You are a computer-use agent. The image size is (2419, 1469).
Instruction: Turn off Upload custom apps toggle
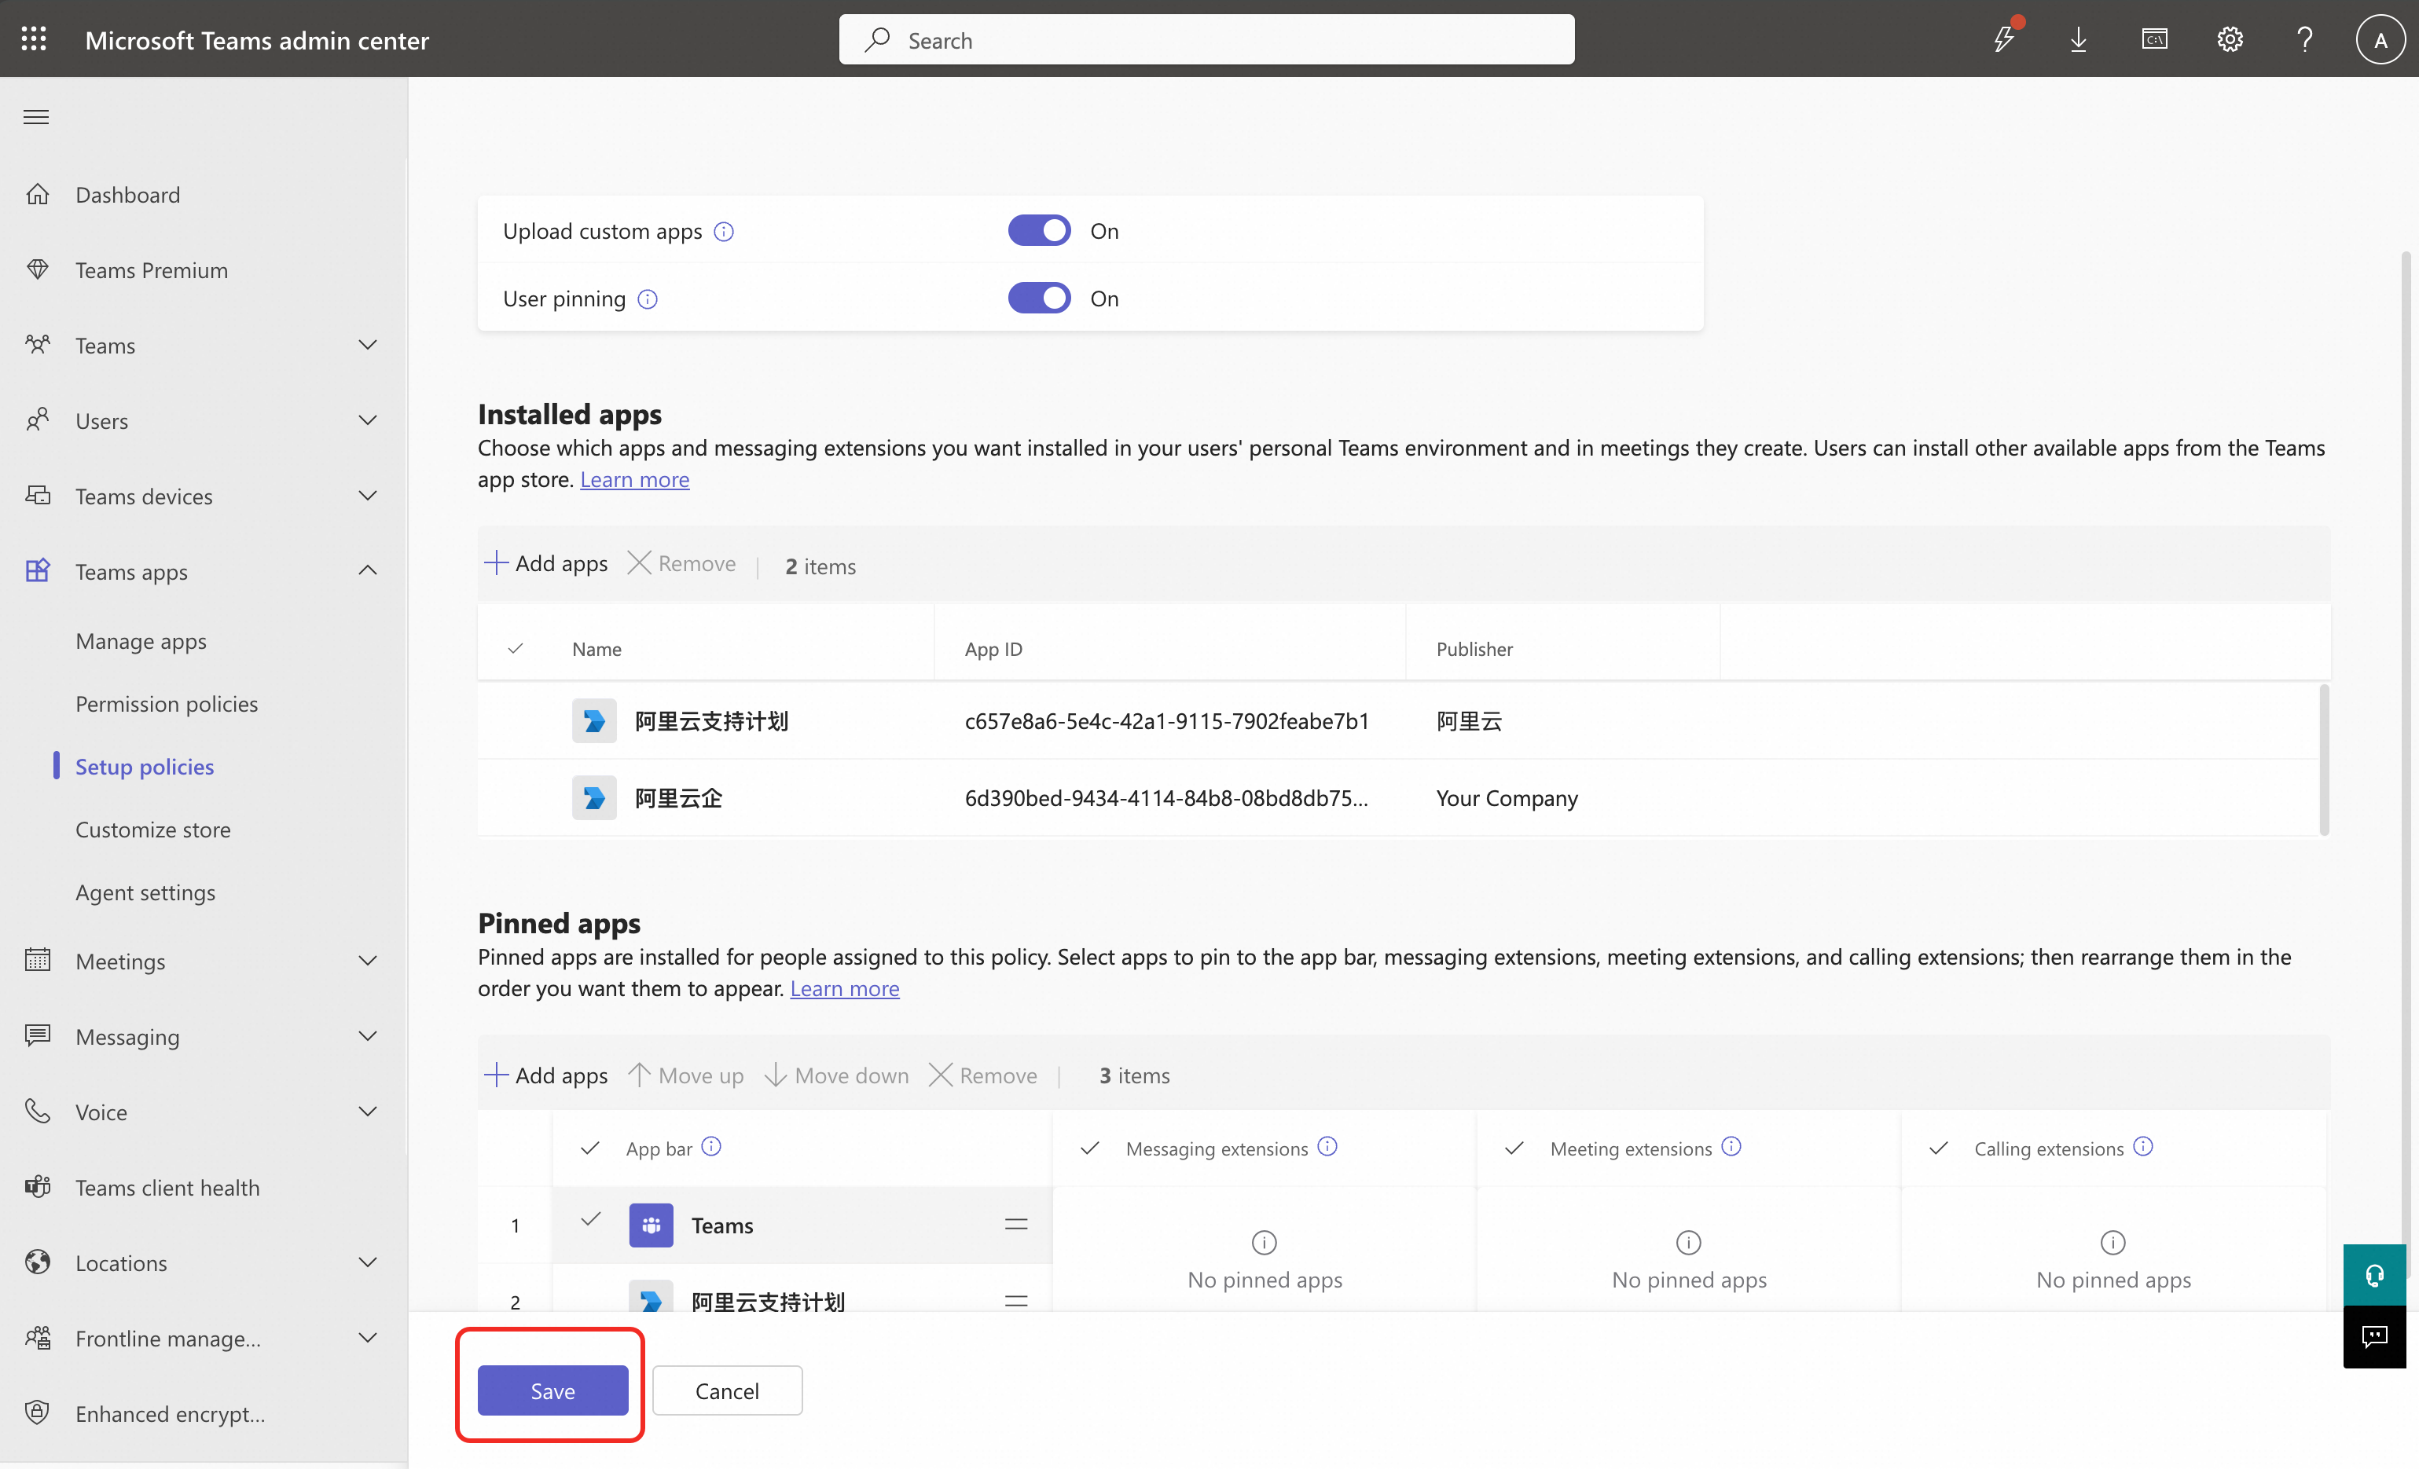click(x=1039, y=231)
